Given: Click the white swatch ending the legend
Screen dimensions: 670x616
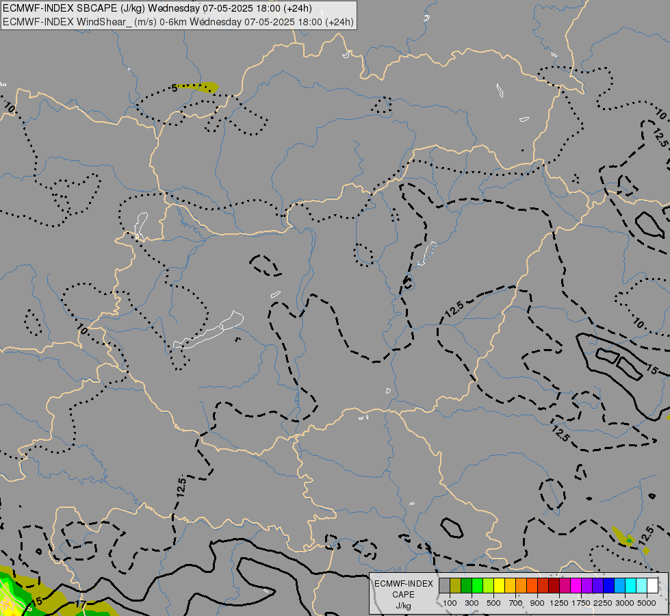Looking at the screenshot, I should (653, 585).
